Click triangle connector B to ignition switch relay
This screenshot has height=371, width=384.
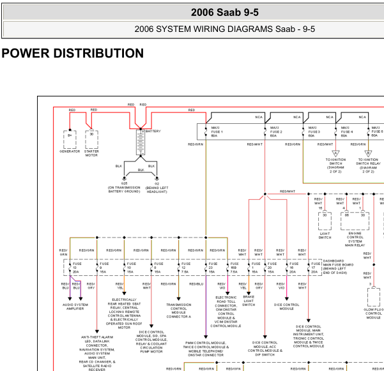coord(368,153)
